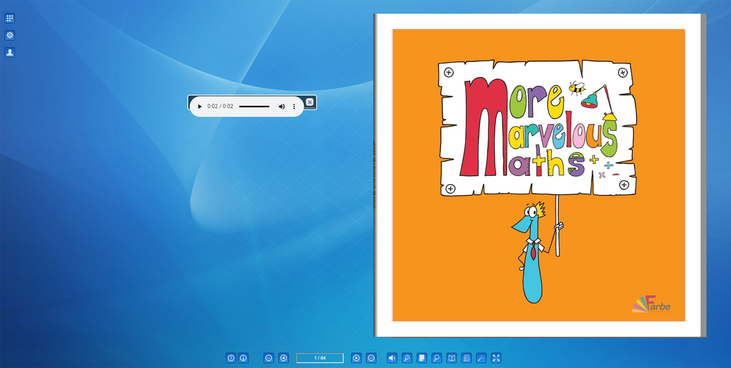Go to the next page

(x=356, y=358)
